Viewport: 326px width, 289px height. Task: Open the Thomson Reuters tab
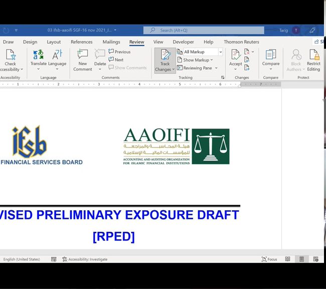241,42
